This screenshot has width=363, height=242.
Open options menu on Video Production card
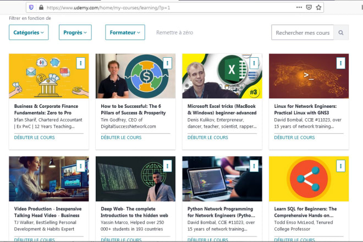(80, 166)
